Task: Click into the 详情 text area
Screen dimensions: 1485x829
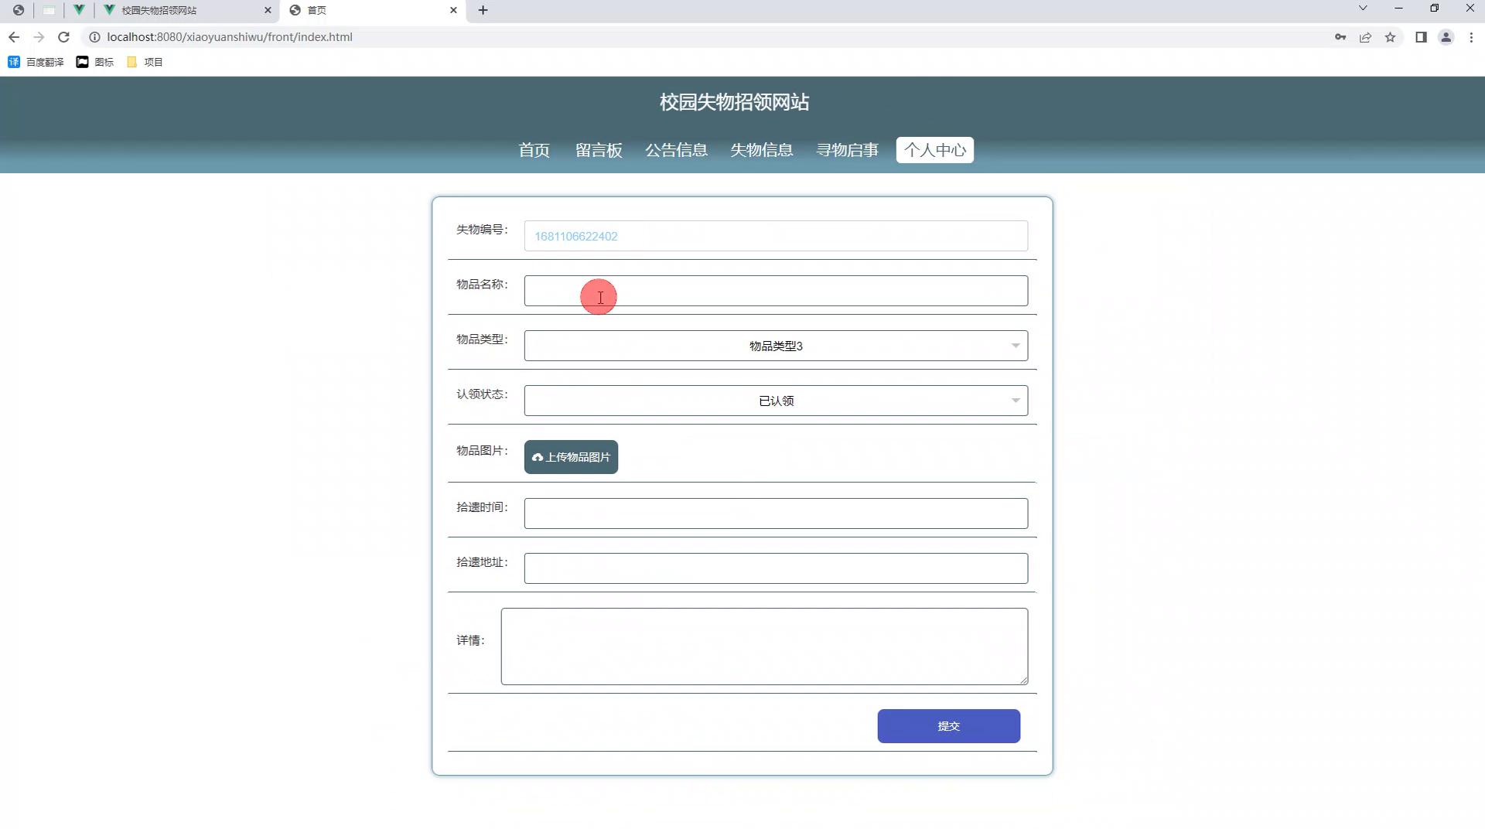Action: point(764,646)
